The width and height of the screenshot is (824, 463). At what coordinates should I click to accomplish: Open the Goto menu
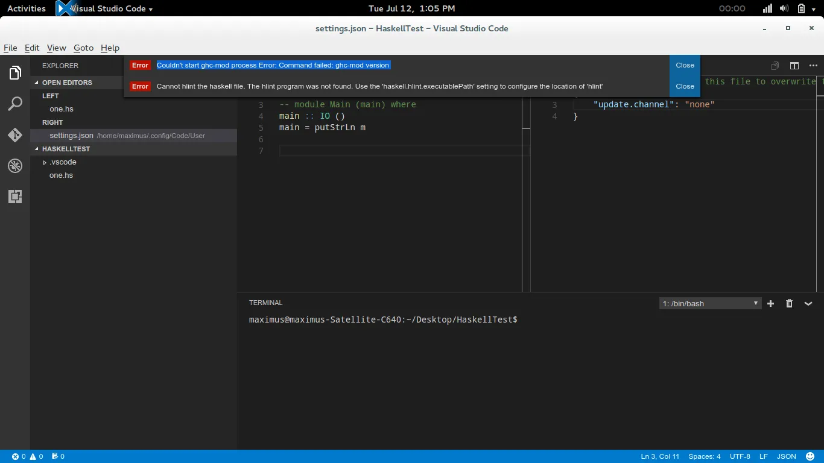(83, 48)
